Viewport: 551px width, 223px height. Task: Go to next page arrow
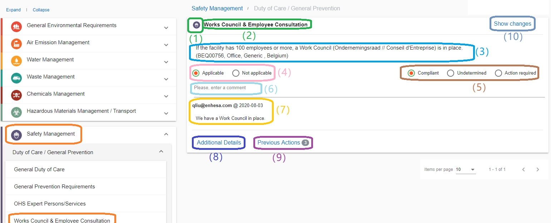pos(538,169)
